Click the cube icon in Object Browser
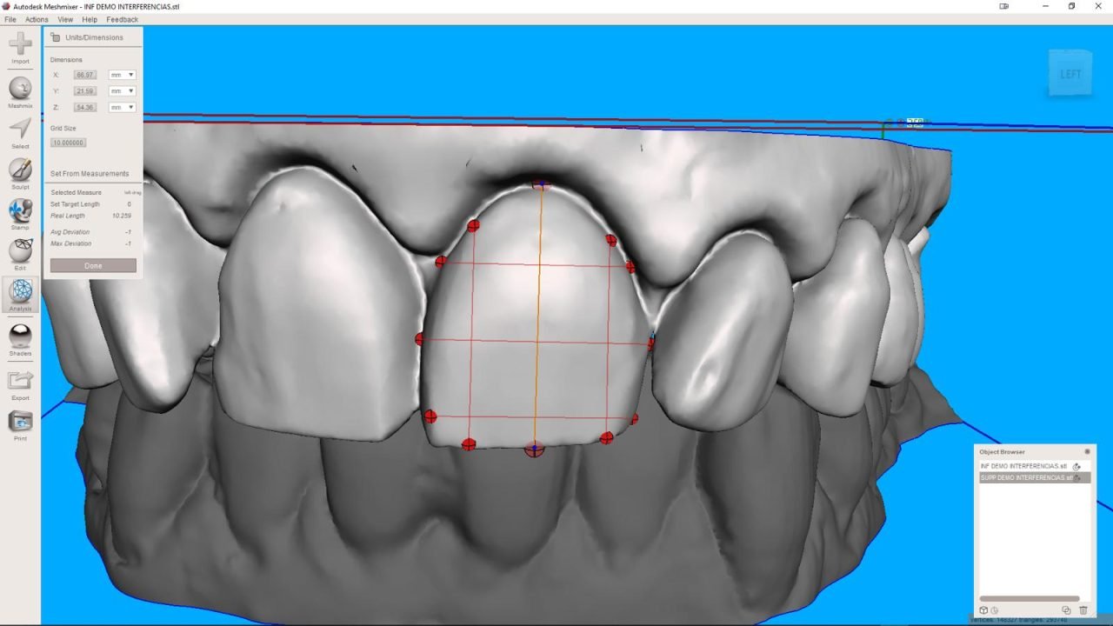Viewport: 1113px width, 626px height. pos(983,610)
